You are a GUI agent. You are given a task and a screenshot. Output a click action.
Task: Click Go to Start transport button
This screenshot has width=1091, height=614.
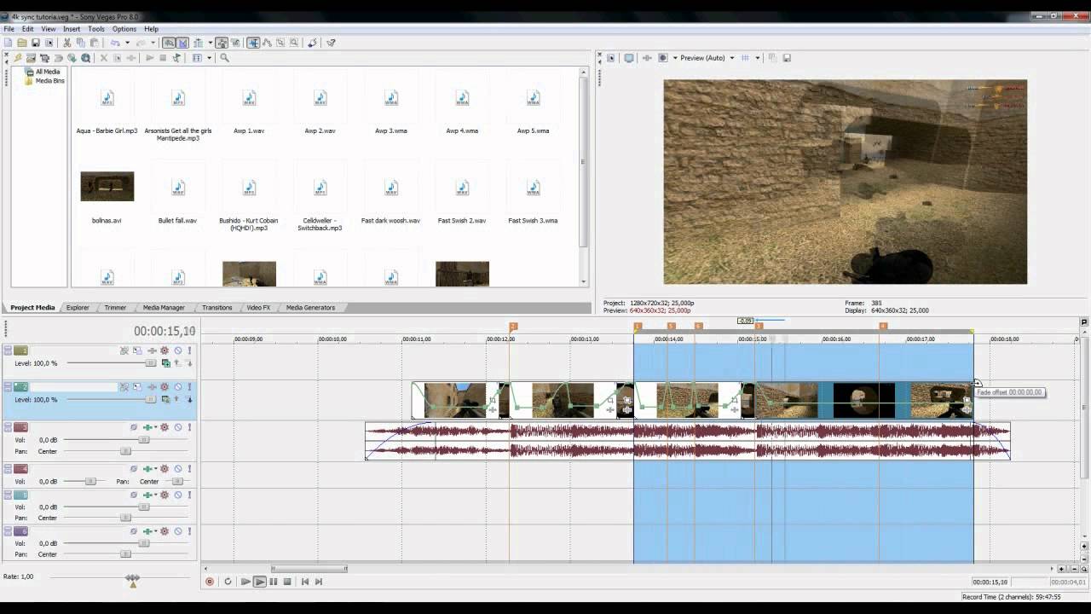pyautogui.click(x=305, y=582)
